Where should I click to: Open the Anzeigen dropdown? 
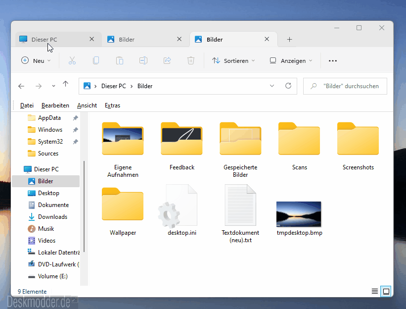[x=291, y=60]
